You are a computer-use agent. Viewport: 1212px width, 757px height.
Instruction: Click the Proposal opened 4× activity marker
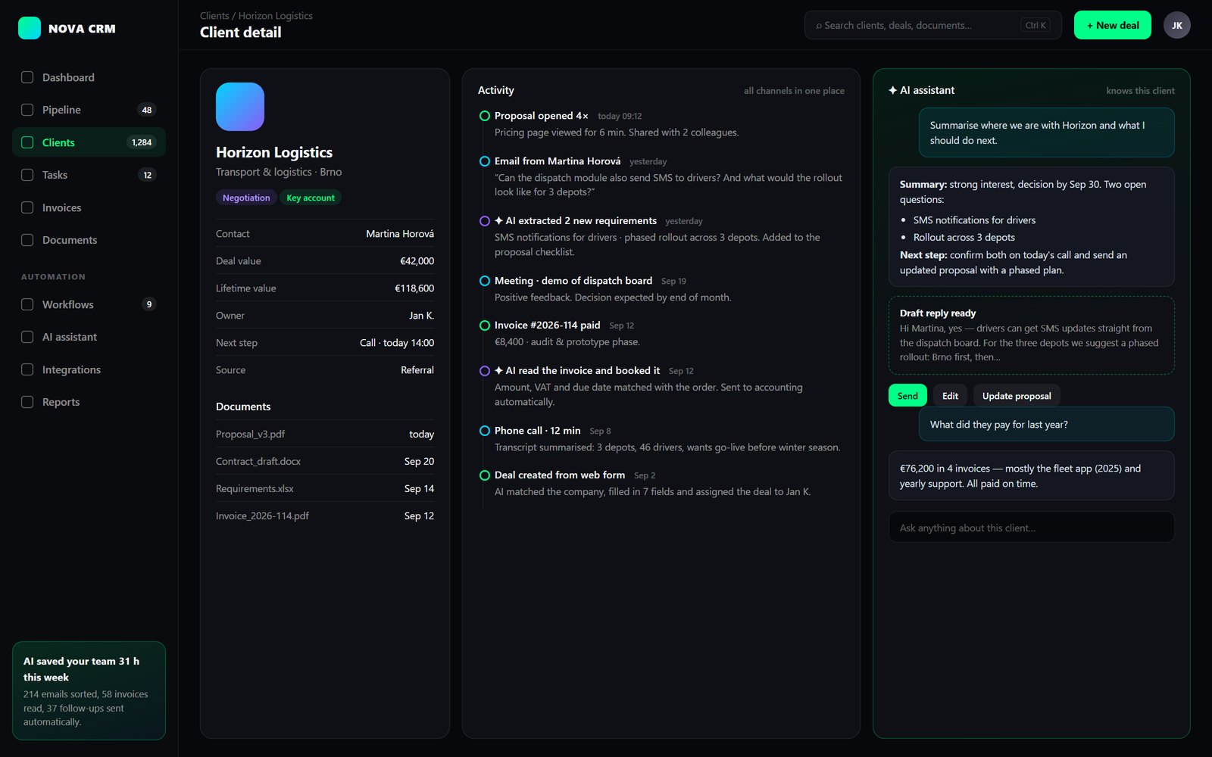click(485, 116)
